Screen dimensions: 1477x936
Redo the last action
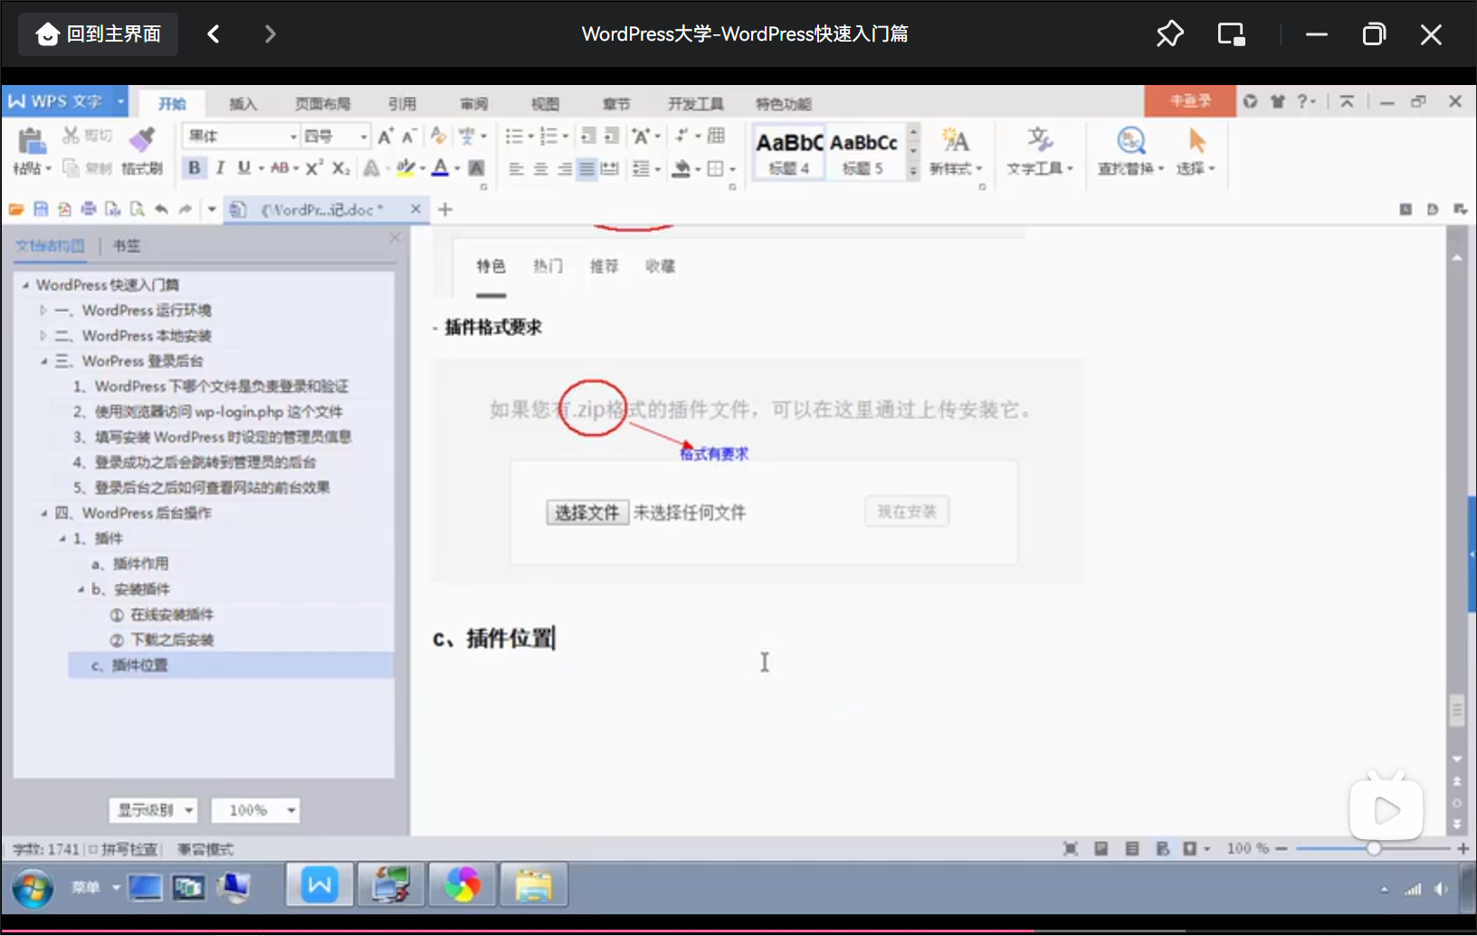coord(186,210)
